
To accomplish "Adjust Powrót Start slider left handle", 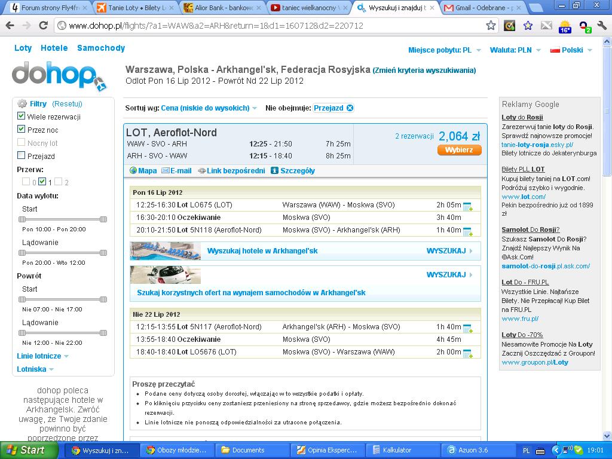I will coord(22,299).
